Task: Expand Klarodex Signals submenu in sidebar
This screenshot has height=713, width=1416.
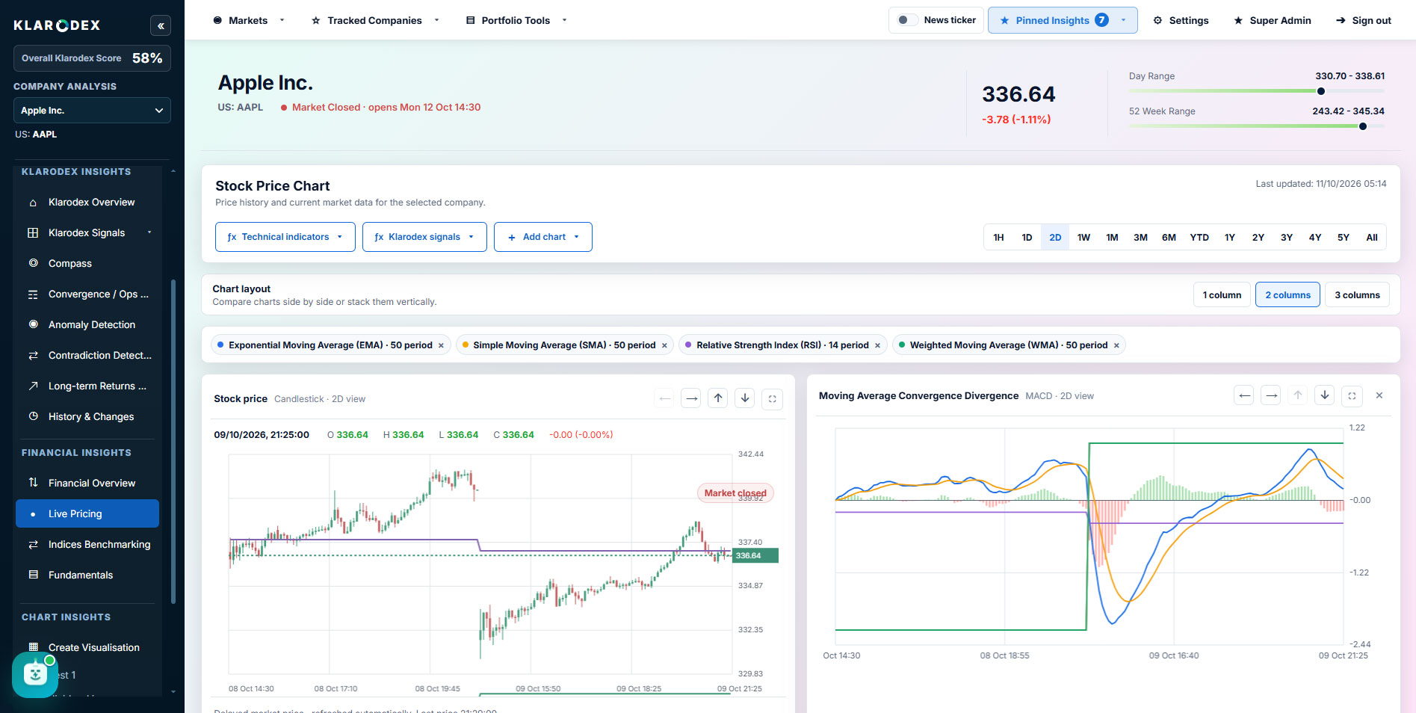Action: click(149, 232)
